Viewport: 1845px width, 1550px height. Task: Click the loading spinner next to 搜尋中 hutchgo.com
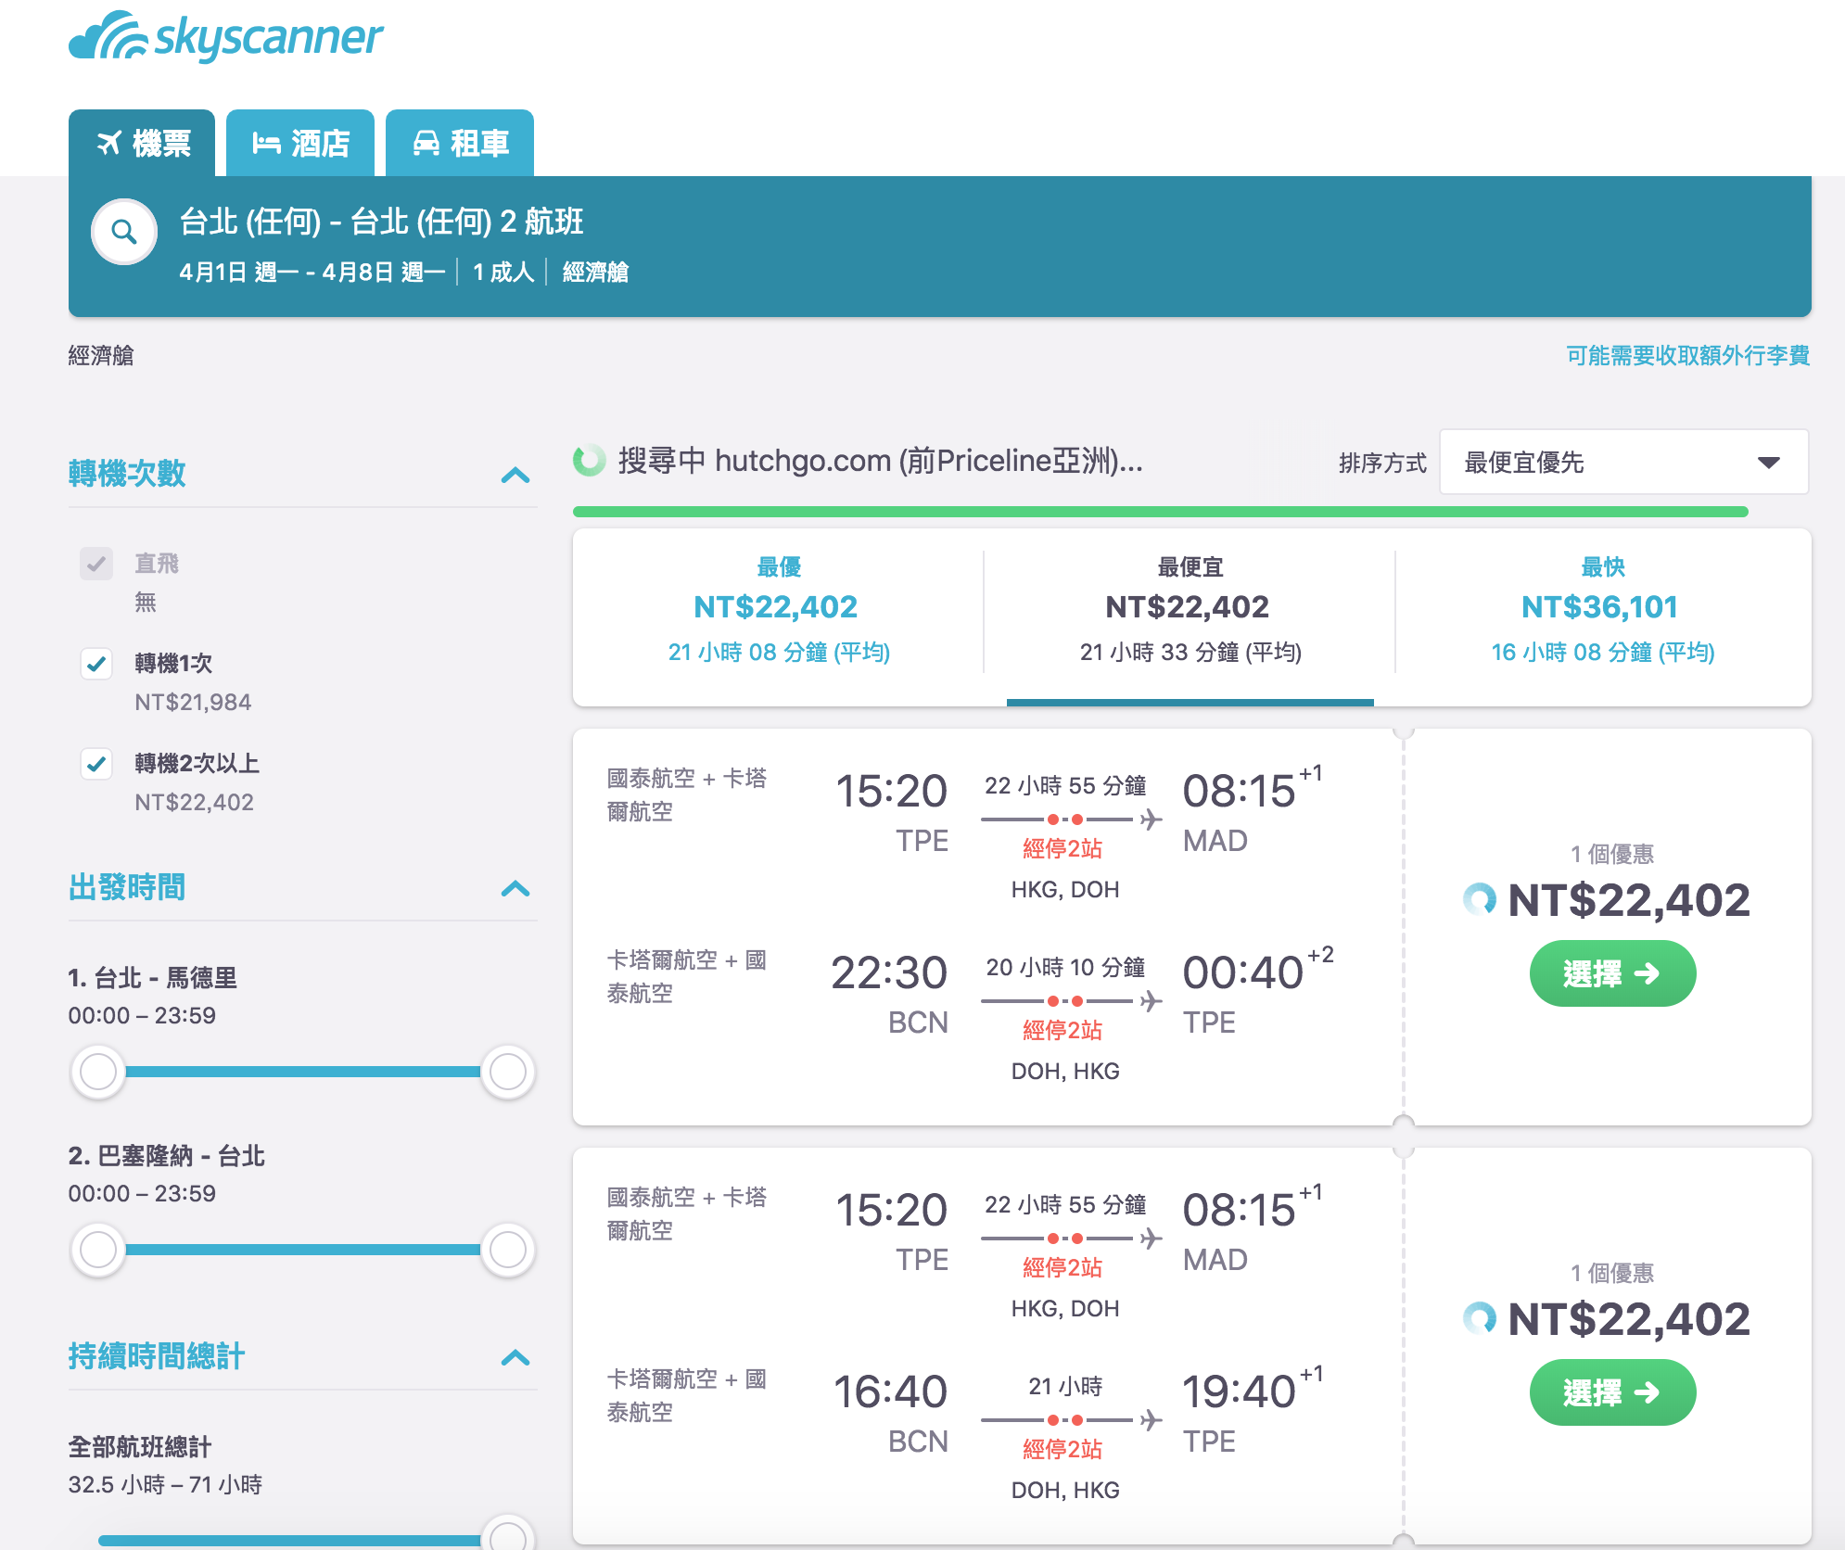pos(589,460)
